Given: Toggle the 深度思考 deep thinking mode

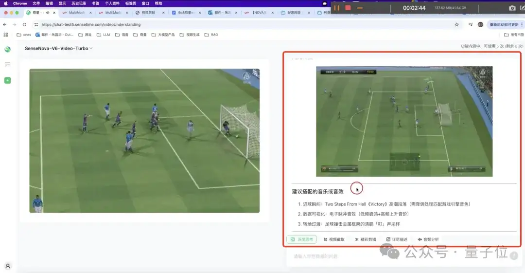Looking at the screenshot, I should pyautogui.click(x=302, y=239).
